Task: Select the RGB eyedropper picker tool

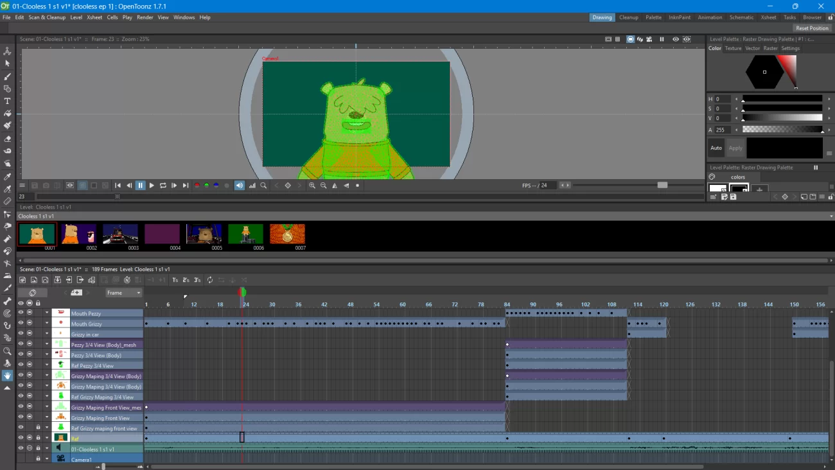Action: (8, 189)
